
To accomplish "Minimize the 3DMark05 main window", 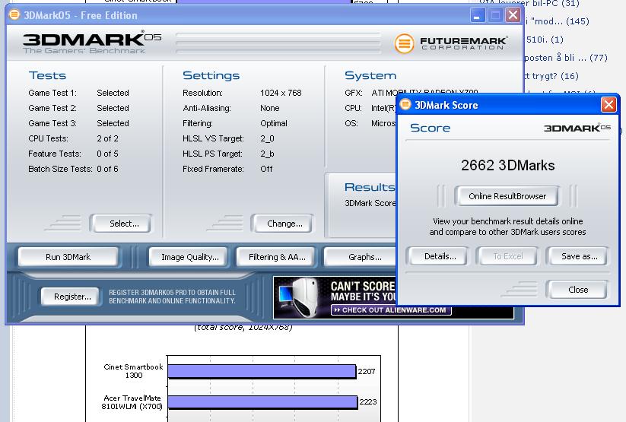I will [478, 15].
